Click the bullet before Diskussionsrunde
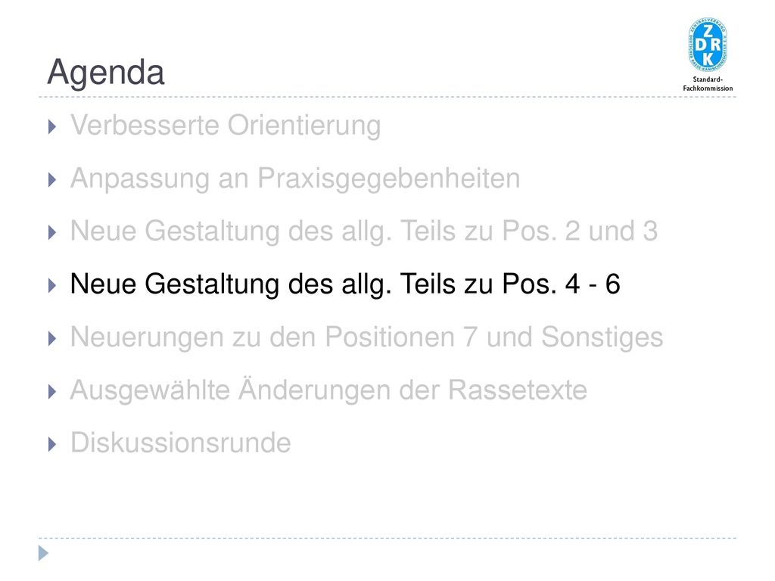Screen dimensions: 775x581 tap(52, 445)
